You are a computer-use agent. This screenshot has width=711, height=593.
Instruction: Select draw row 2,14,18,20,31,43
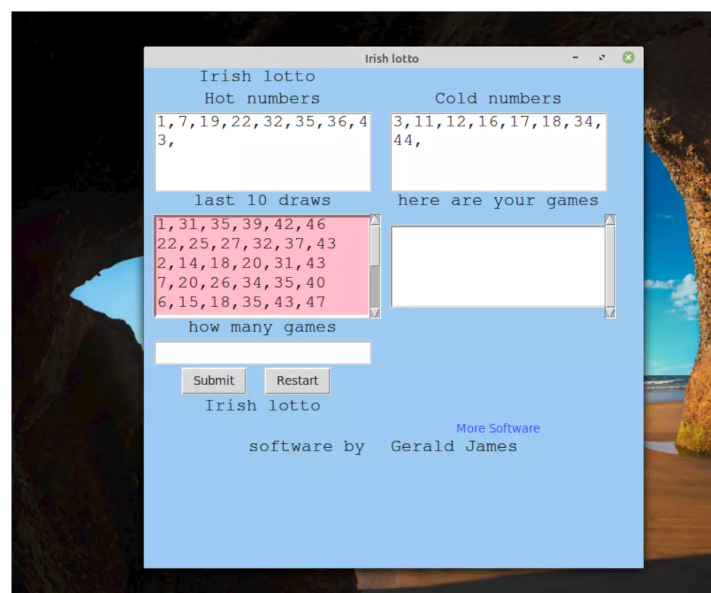[262, 263]
